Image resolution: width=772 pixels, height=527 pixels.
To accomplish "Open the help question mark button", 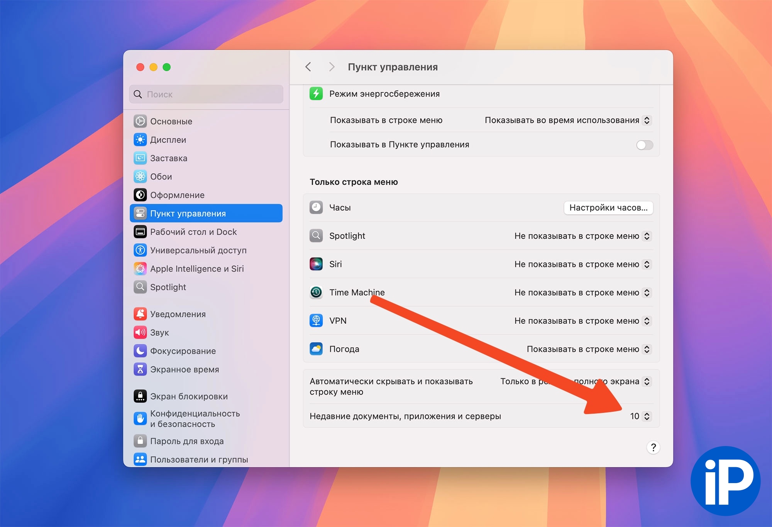I will (x=653, y=447).
